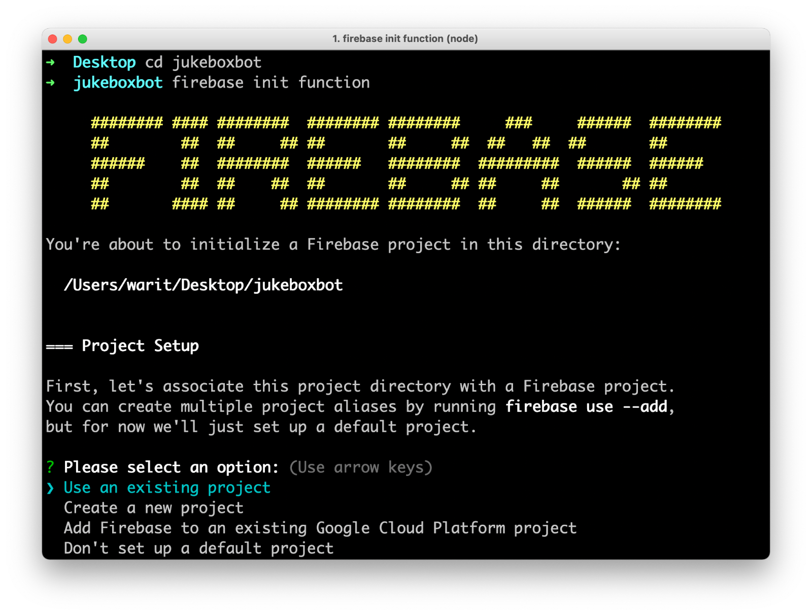Select 'Create a new project' option
The height and width of the screenshot is (615, 812).
point(153,508)
